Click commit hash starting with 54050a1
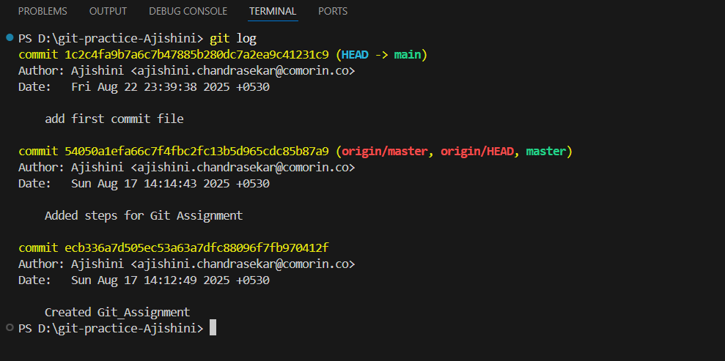Image resolution: width=725 pixels, height=361 pixels. coord(196,151)
